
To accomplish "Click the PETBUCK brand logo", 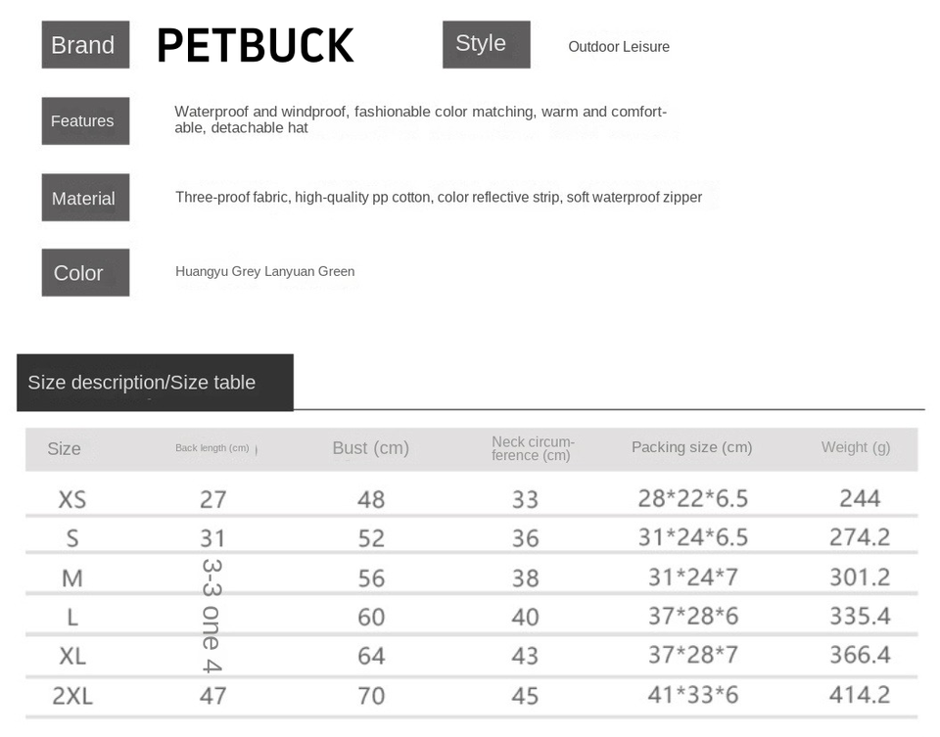I will coord(255,45).
